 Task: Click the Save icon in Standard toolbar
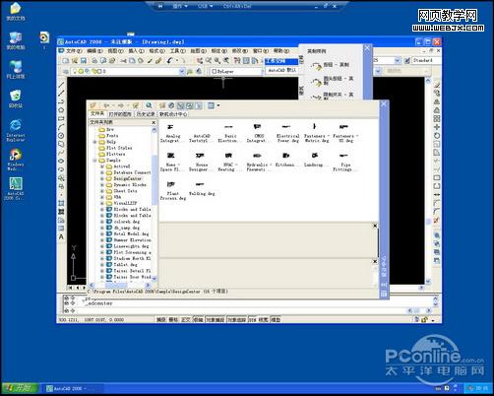pyautogui.click(x=84, y=60)
